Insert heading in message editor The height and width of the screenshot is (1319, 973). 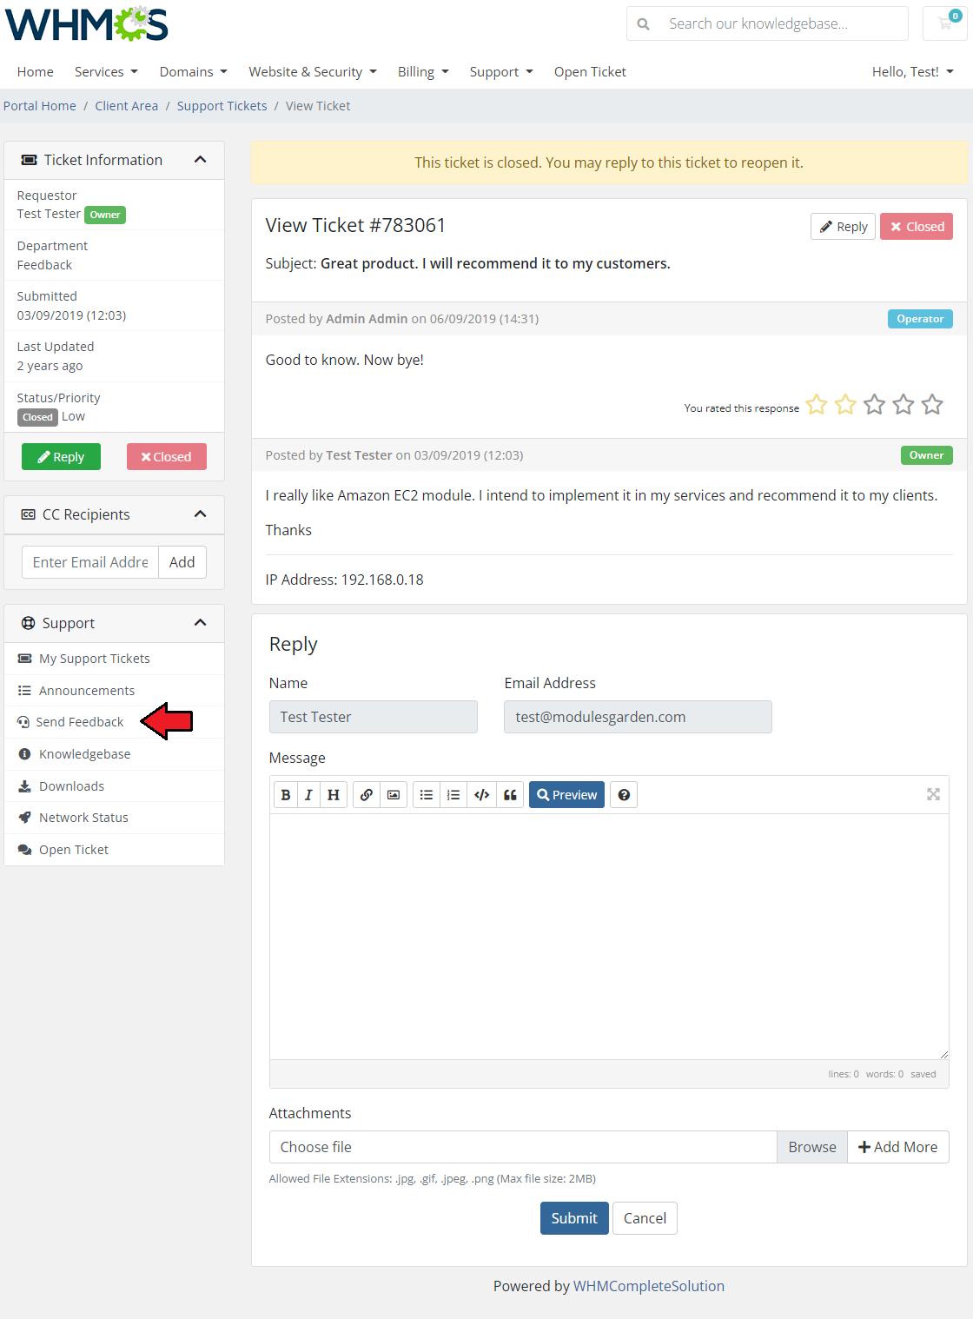coord(334,795)
